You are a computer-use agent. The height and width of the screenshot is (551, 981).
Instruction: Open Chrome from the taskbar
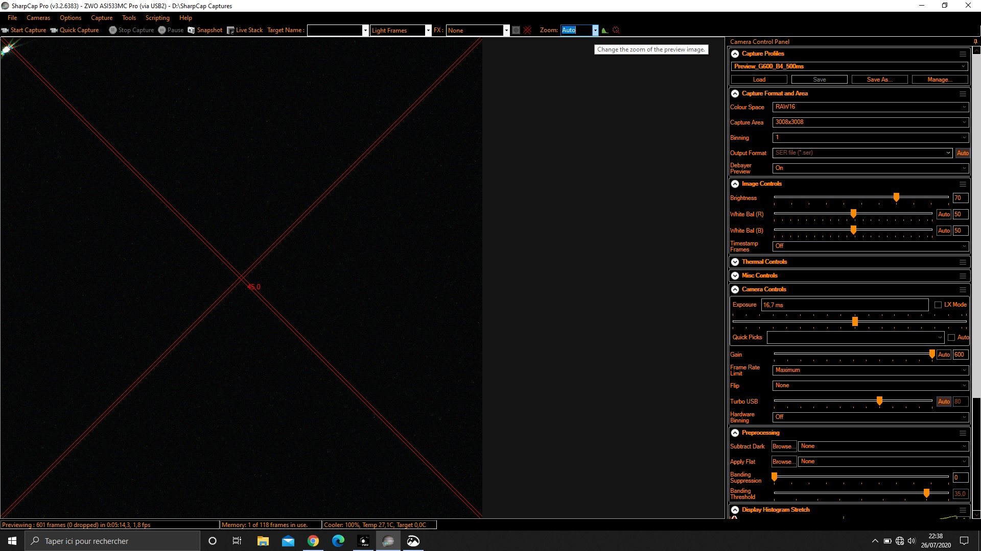pos(313,541)
